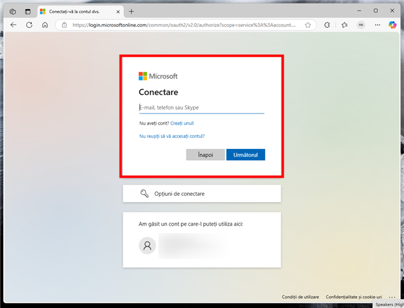Select the found account user avatar
Screen dimensions: 404x308
(147, 246)
